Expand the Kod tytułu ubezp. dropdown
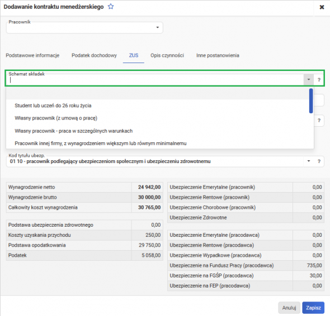The image size is (330, 316). coord(309,161)
